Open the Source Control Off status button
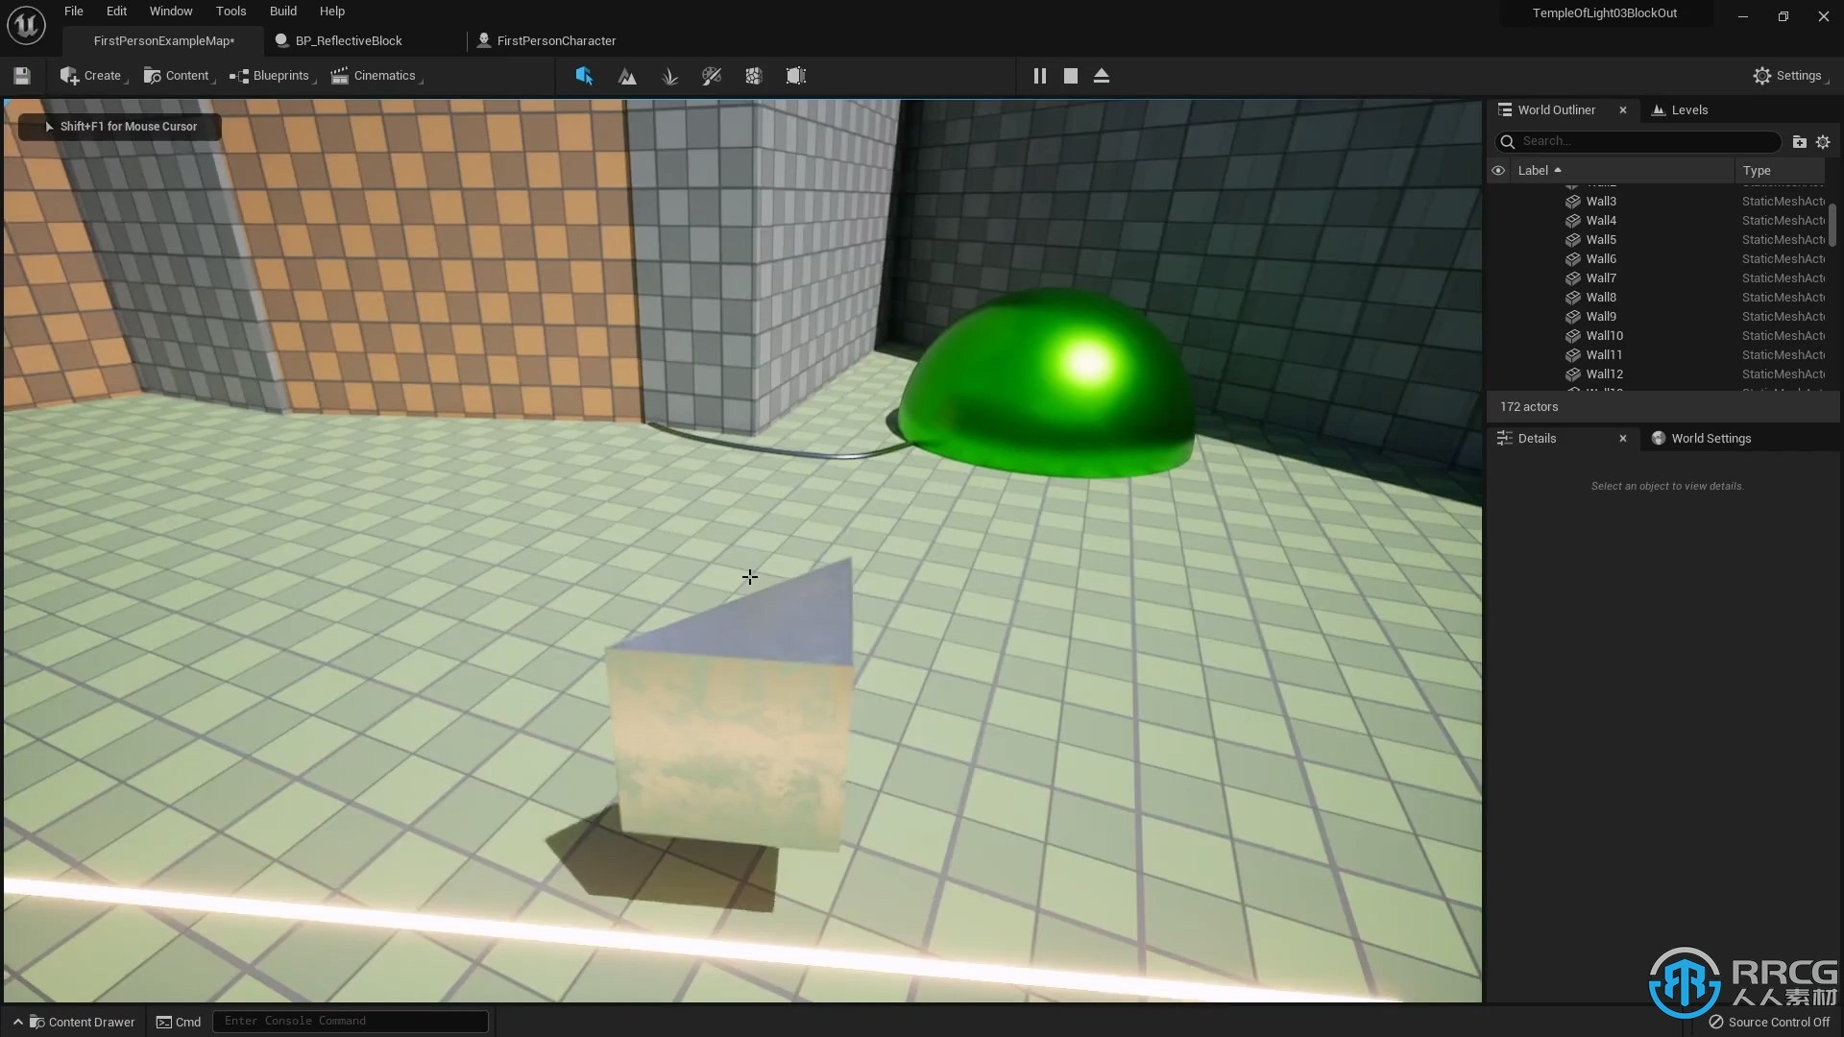The width and height of the screenshot is (1844, 1037). [x=1769, y=1022]
